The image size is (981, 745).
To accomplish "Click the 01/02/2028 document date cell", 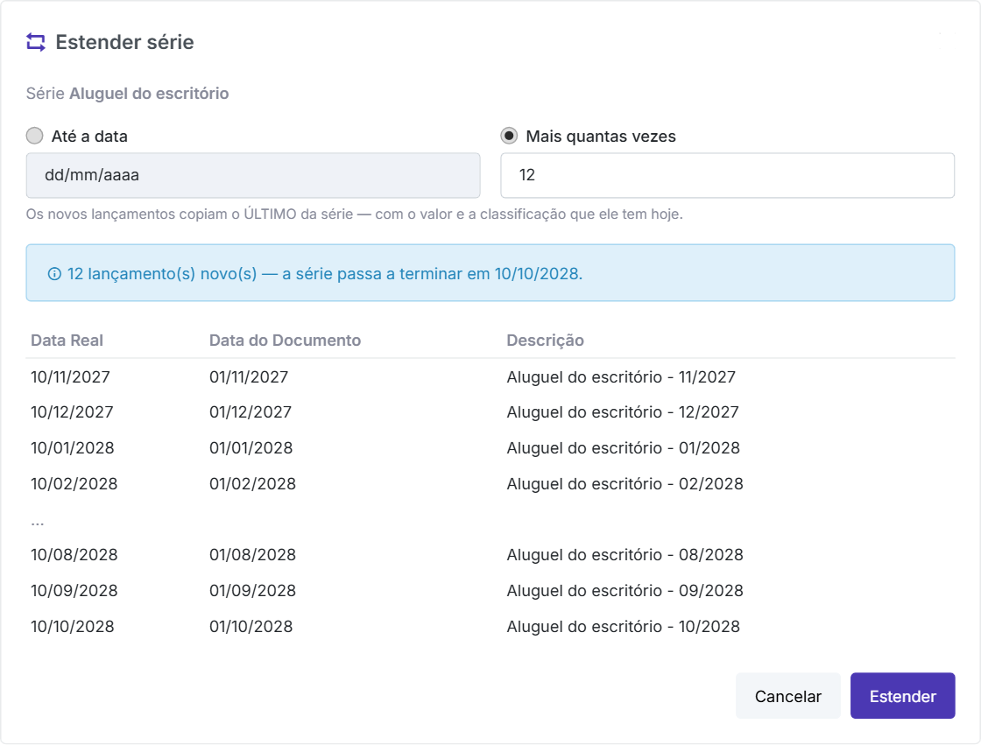I will coord(253,483).
